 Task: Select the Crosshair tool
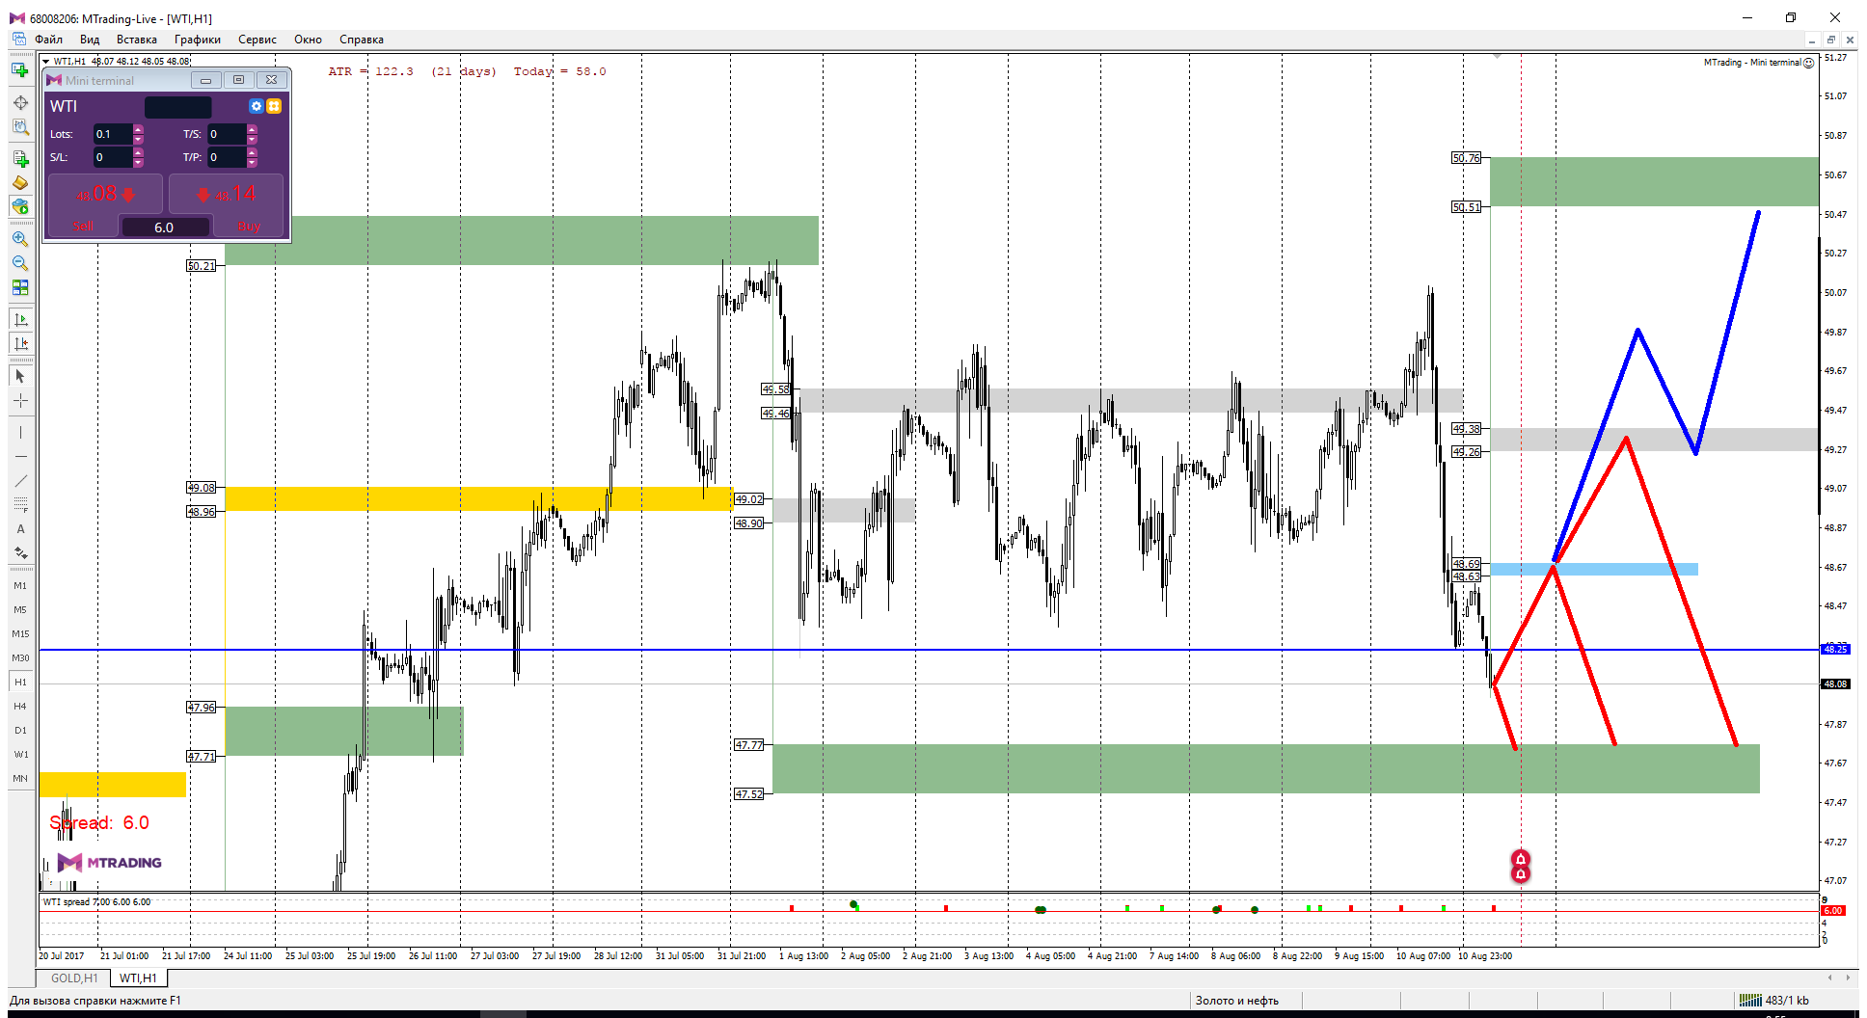[20, 400]
